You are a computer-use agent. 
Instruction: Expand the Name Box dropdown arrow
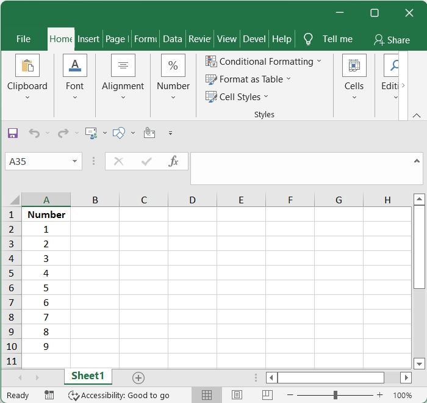(75, 161)
